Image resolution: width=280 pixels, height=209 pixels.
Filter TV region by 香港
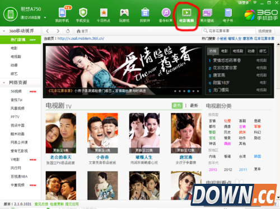[x=227, y=156]
